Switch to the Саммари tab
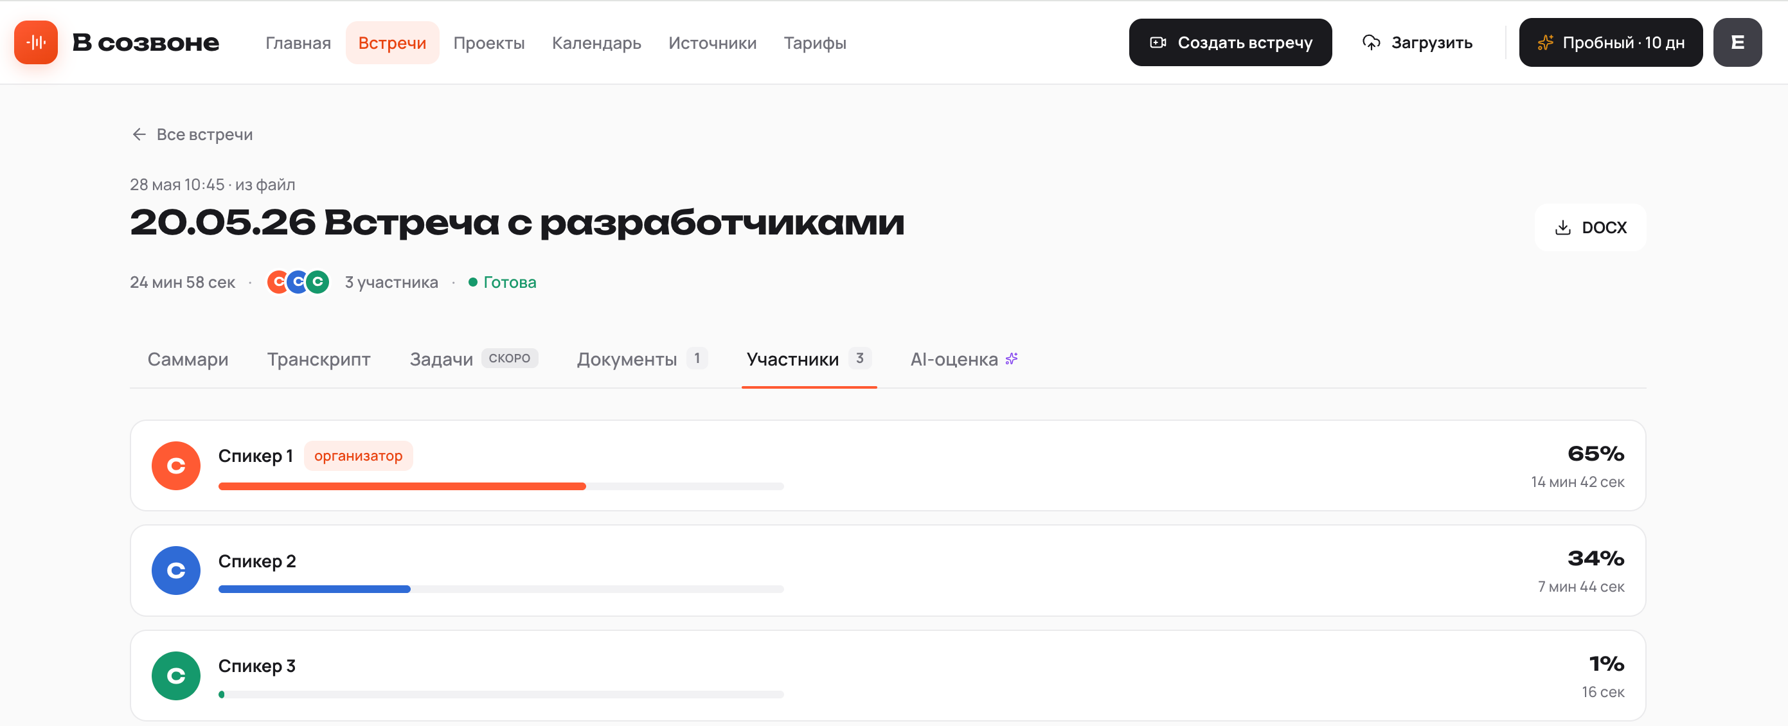Screen dimensions: 1788x726 coord(188,359)
